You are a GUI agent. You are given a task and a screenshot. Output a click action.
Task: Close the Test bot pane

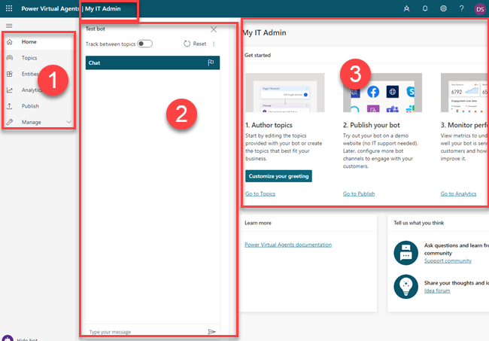pos(214,29)
